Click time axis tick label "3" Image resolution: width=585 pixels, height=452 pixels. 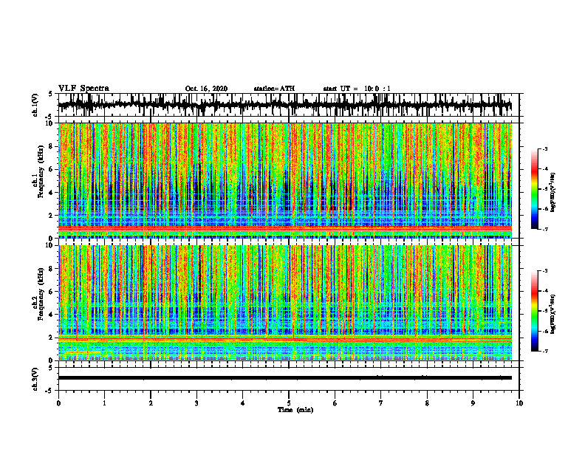point(196,403)
